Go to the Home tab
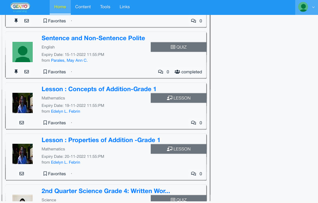 pyautogui.click(x=60, y=7)
